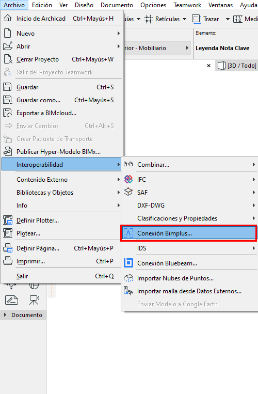Select Interoperabilidad menu entry

pos(62,164)
